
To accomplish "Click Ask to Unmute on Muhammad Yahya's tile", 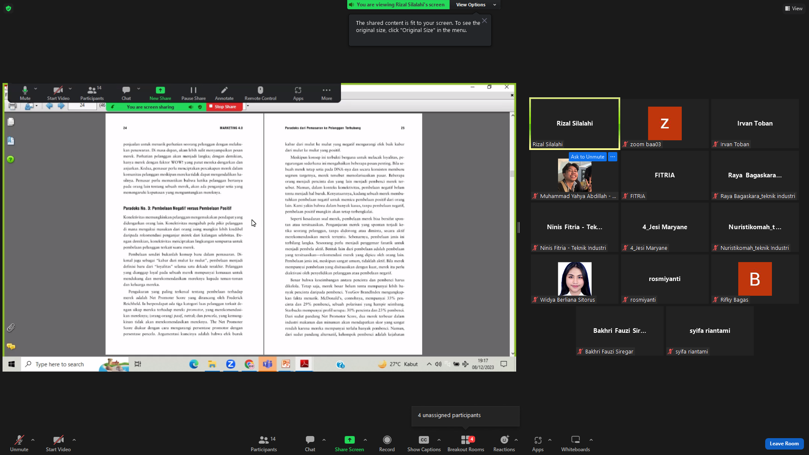I will pyautogui.click(x=587, y=157).
